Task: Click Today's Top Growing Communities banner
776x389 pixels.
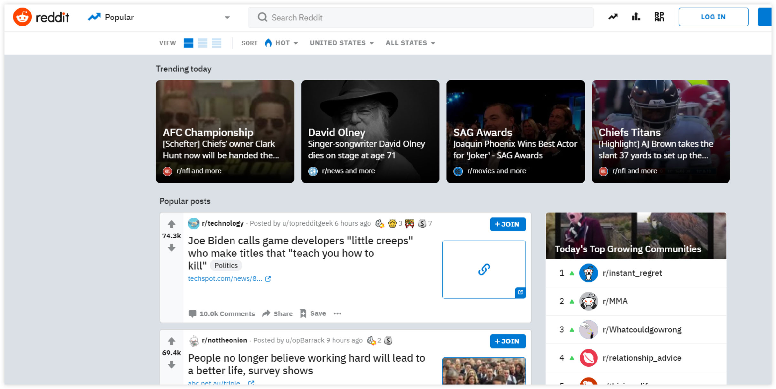Action: (636, 236)
